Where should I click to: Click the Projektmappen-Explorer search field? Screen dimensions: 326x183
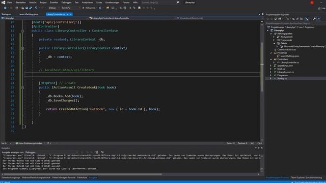click(x=295, y=23)
